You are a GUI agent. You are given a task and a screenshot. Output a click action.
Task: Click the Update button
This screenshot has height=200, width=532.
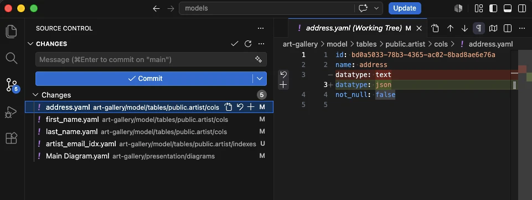tap(405, 8)
